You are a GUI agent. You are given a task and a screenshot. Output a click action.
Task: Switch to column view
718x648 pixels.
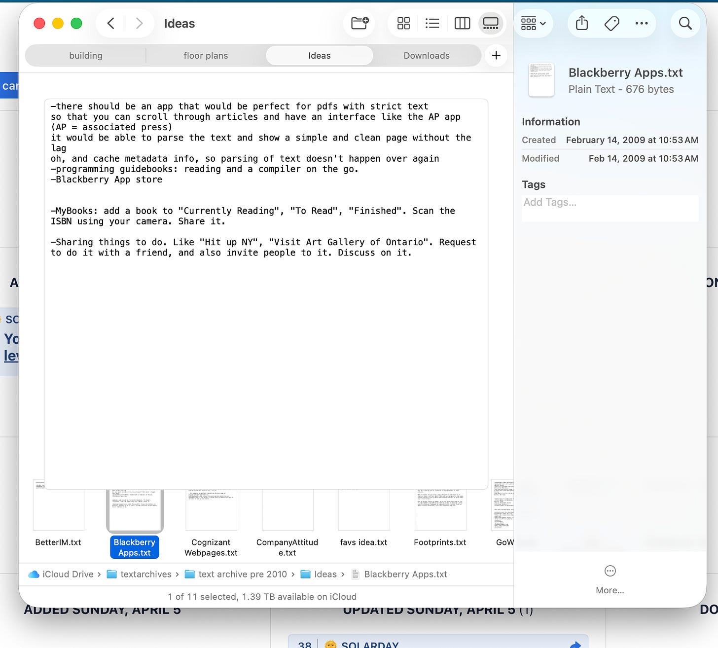coord(462,23)
